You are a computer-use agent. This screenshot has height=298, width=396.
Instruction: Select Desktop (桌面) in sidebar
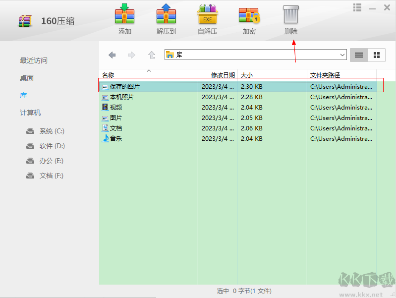coord(27,78)
